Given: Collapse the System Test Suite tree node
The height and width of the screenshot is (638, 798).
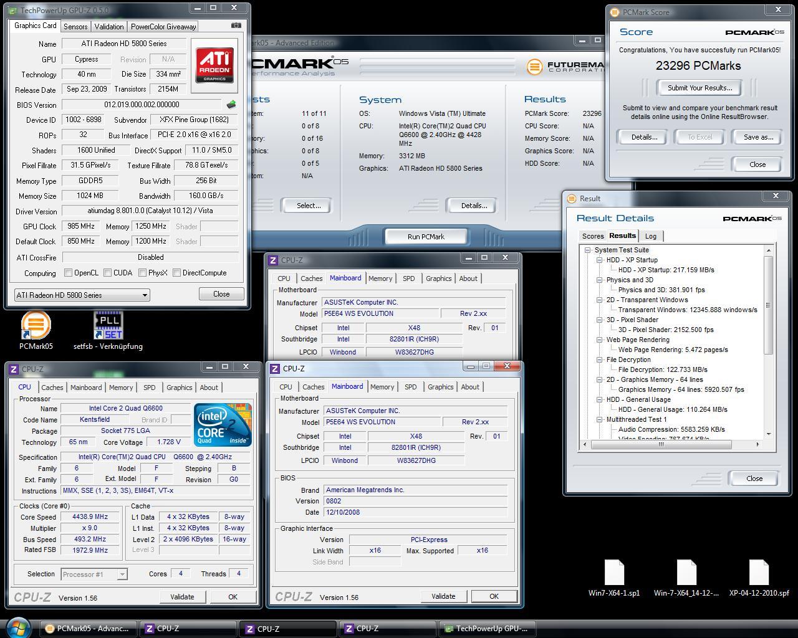Looking at the screenshot, I should pyautogui.click(x=587, y=250).
